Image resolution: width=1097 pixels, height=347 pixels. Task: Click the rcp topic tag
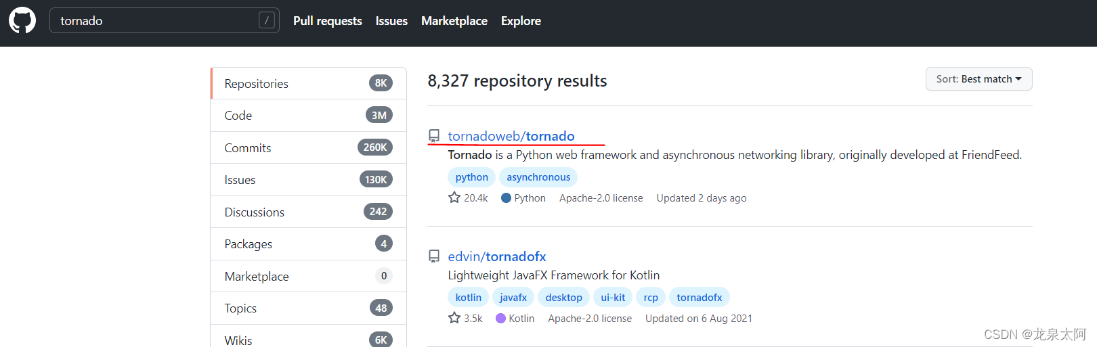(651, 298)
